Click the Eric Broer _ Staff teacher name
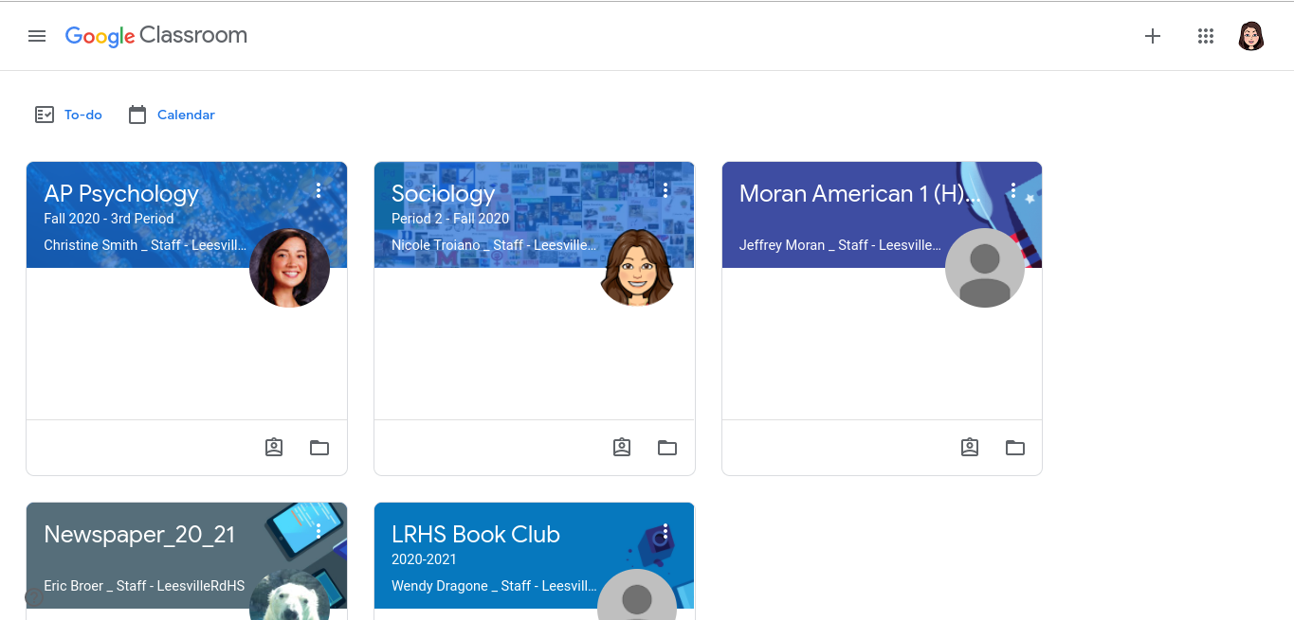 coord(144,586)
